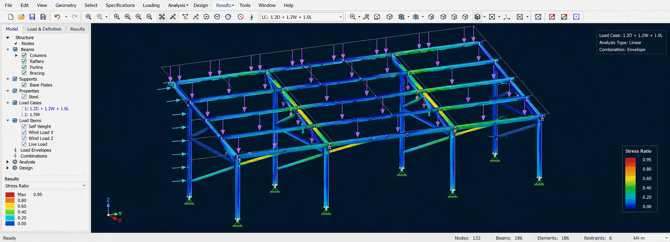Open the File menu

pyautogui.click(x=9, y=5)
